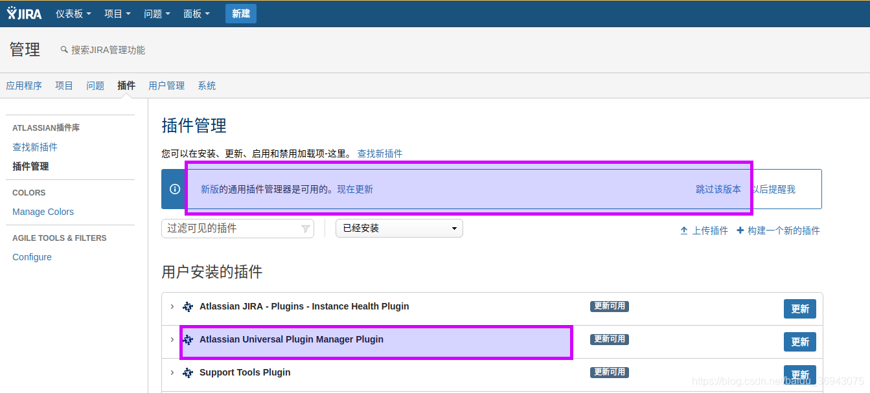The image size is (870, 393).
Task: Click the Atlassian Universal Plugin Manager Plugin name
Action: (x=292, y=339)
